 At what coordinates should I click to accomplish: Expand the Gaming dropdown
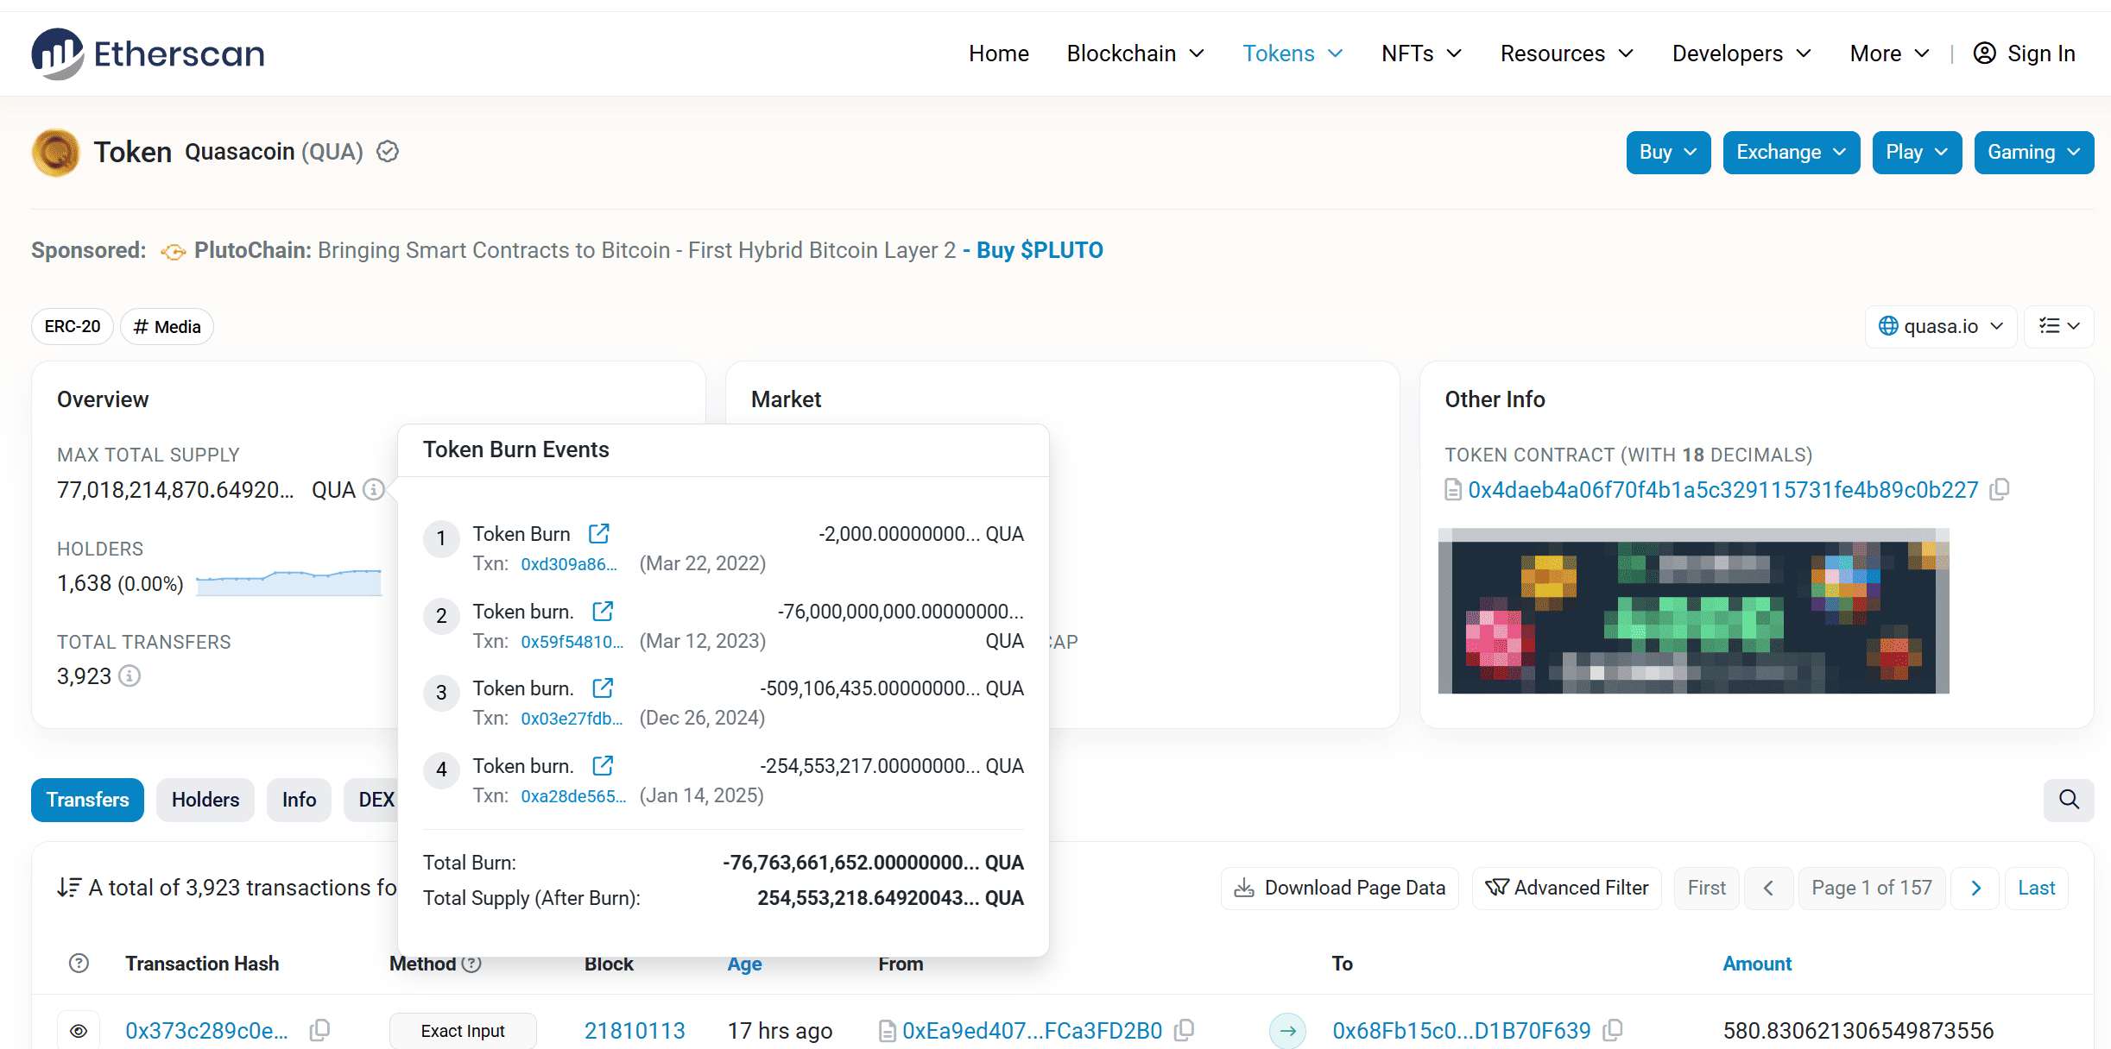pos(2033,152)
